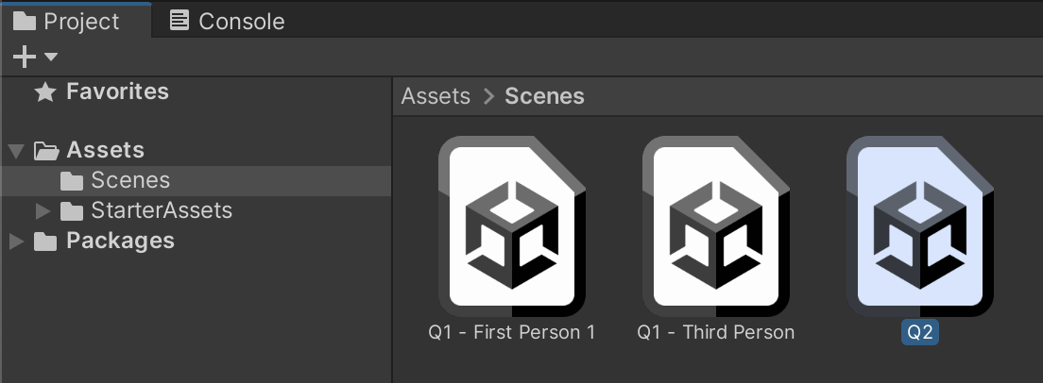1043x383 pixels.
Task: Click the open Assets folder icon
Action: point(45,150)
